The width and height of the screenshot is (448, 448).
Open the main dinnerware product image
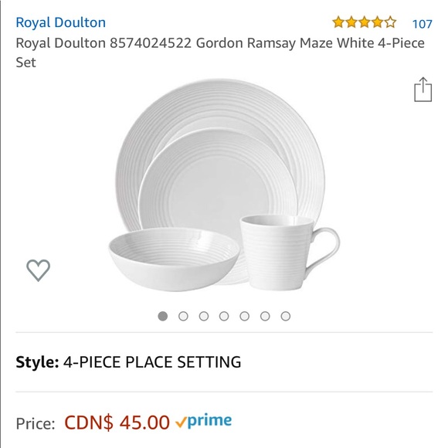click(x=224, y=185)
